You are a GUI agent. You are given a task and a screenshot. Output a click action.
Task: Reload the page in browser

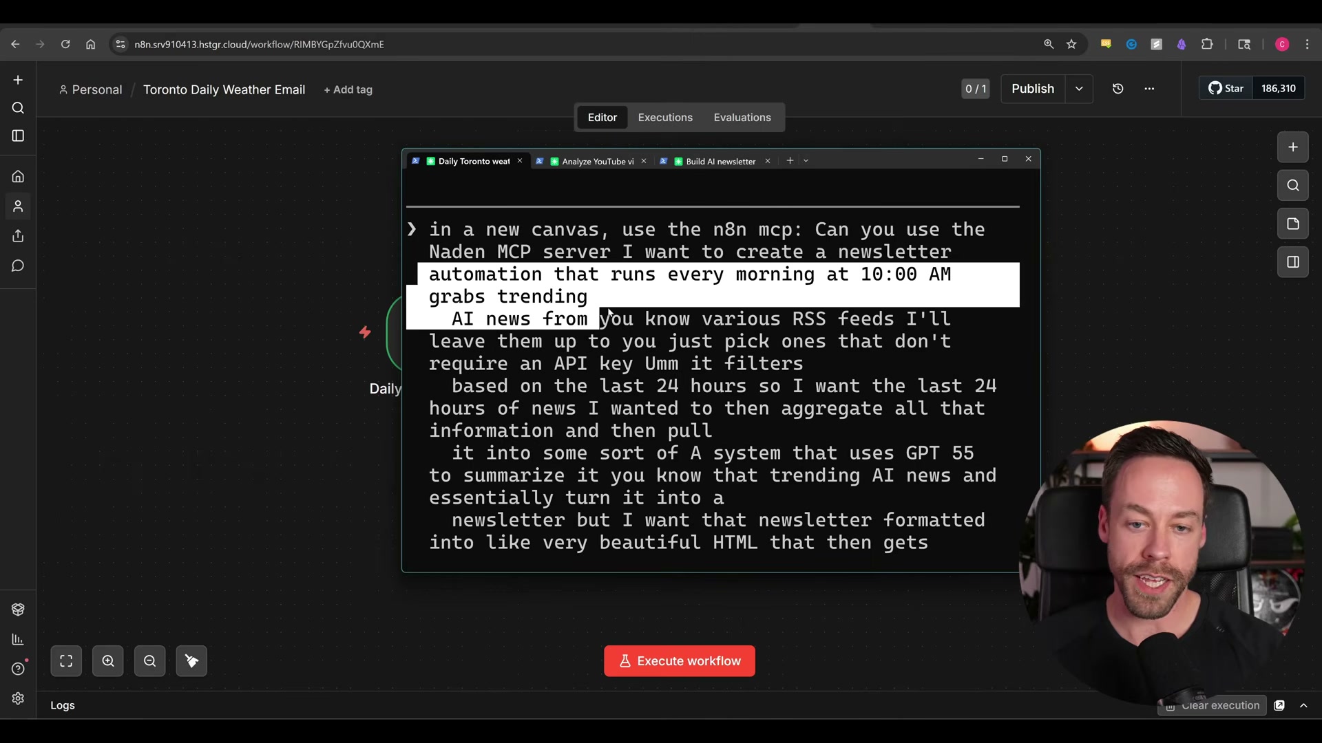click(65, 44)
